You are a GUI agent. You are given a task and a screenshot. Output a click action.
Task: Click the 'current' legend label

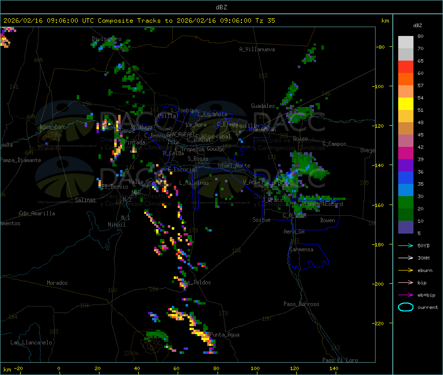pyautogui.click(x=428, y=307)
